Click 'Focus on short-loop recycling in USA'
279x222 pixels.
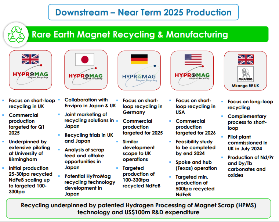click(x=196, y=106)
